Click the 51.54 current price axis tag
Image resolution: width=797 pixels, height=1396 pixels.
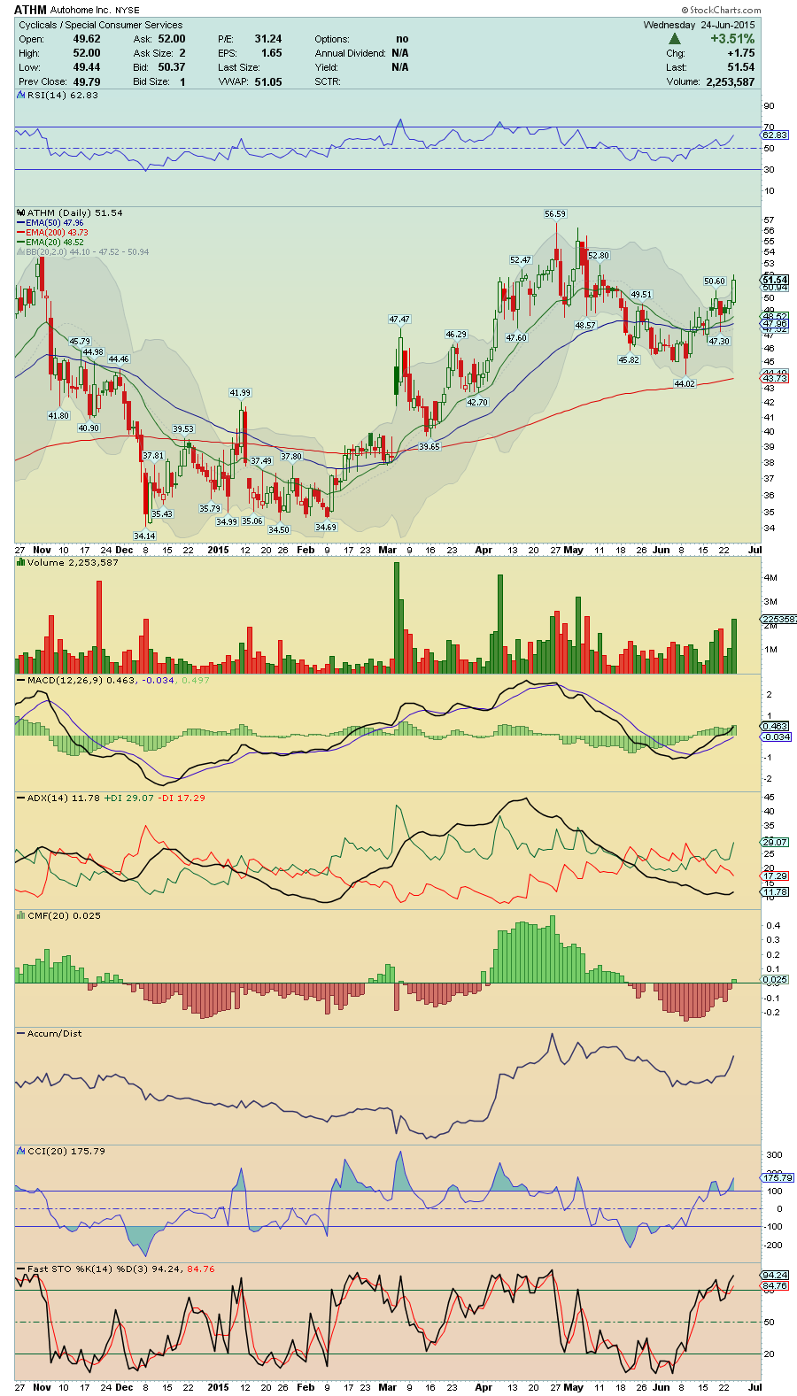tap(775, 280)
